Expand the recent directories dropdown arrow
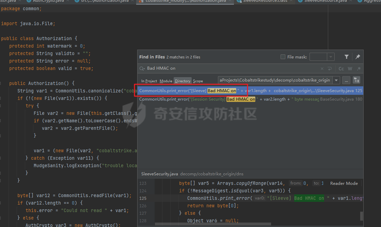The width and height of the screenshot is (381, 227). tap(336, 80)
